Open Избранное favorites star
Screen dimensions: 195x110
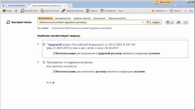pyautogui.click(x=153, y=11)
